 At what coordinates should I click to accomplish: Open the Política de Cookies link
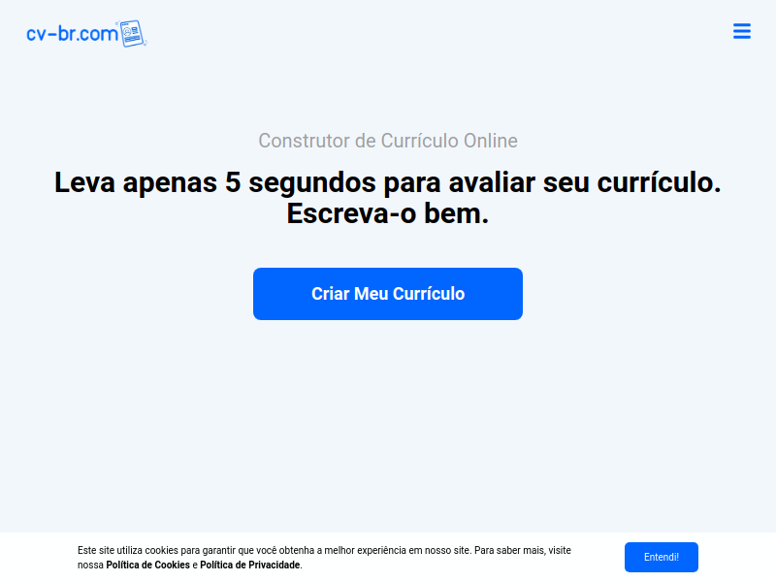click(x=148, y=565)
